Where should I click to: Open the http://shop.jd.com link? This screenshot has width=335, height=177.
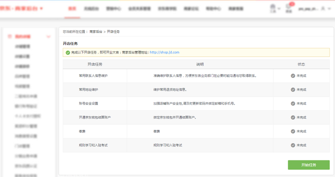165,52
